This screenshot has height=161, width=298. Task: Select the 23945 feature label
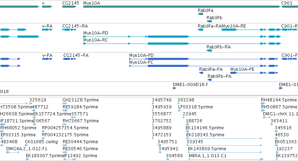[x=190, y=114]
